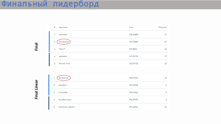221x124 pixels.
Task: Click score value "158.54885"
Action: (134, 35)
